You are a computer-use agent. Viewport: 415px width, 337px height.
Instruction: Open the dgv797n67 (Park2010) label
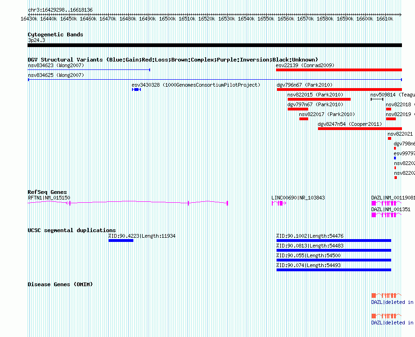[x=316, y=104]
